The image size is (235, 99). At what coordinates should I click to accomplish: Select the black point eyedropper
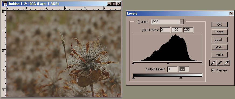coord(213,63)
